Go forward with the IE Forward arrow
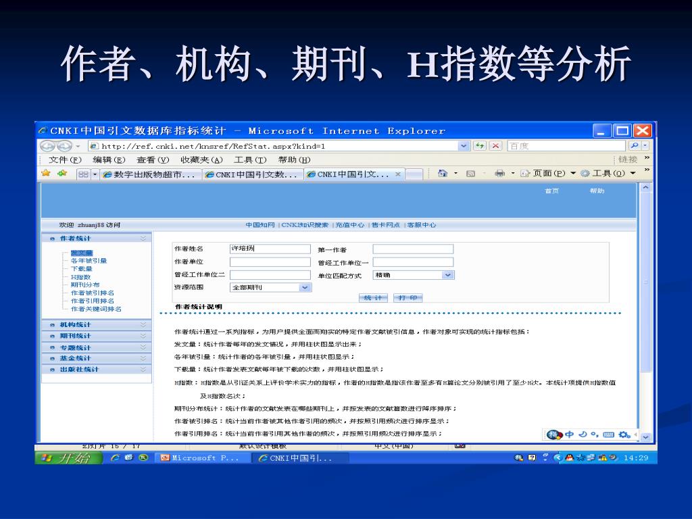 pos(64,146)
